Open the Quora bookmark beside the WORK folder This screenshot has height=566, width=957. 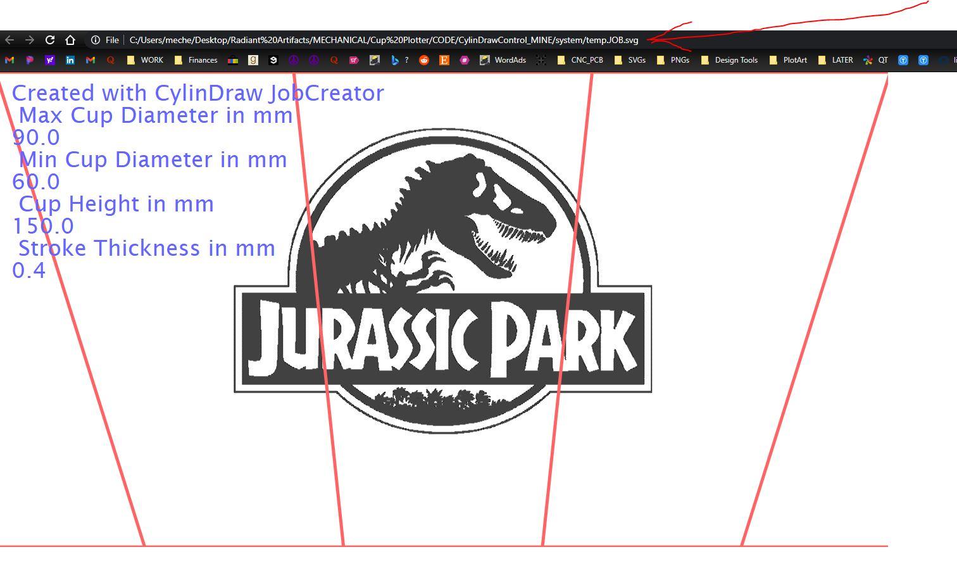(111, 60)
